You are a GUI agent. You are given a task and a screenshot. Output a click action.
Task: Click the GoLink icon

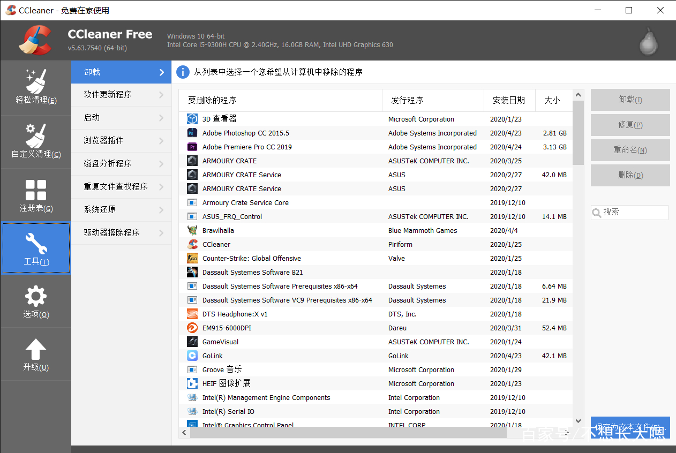(x=192, y=356)
